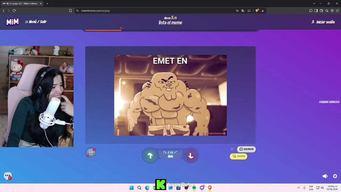The width and height of the screenshot is (341, 192).
Task: Open Brave Rewards triangle icon
Action: tap(263, 11)
